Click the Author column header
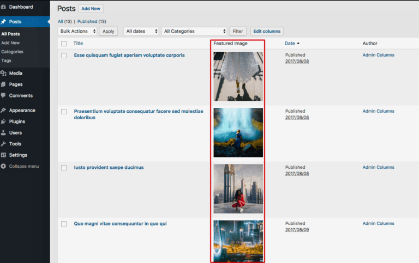The image size is (419, 263). pyautogui.click(x=370, y=43)
